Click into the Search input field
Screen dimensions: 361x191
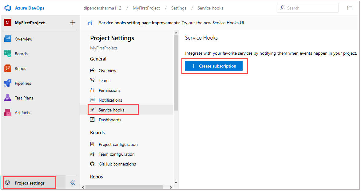tap(311, 8)
